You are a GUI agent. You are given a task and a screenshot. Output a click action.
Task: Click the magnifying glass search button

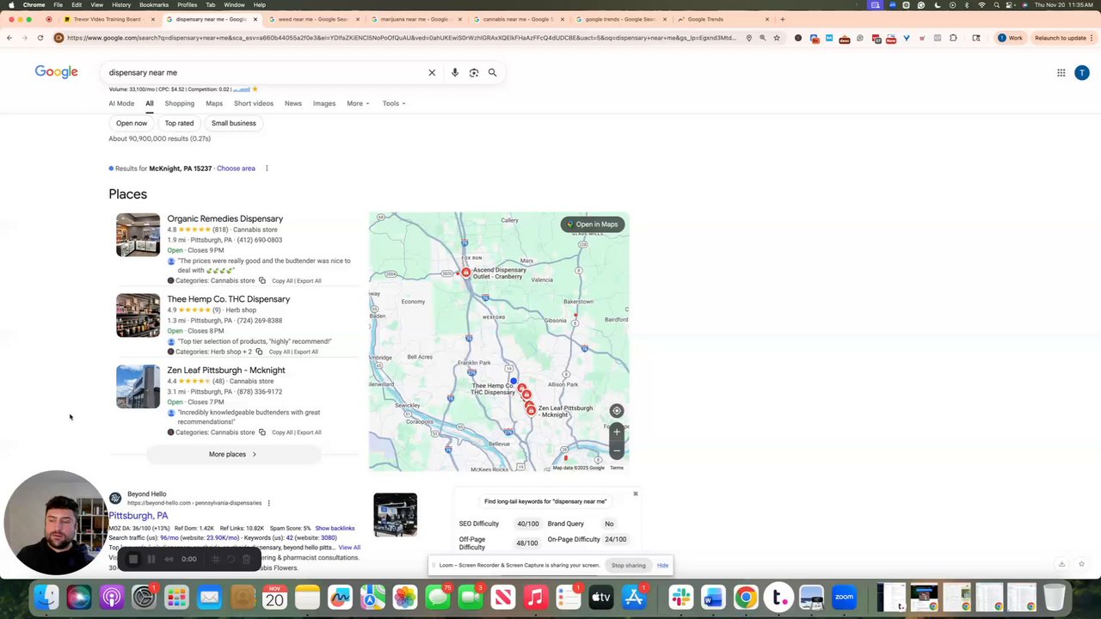493,72
